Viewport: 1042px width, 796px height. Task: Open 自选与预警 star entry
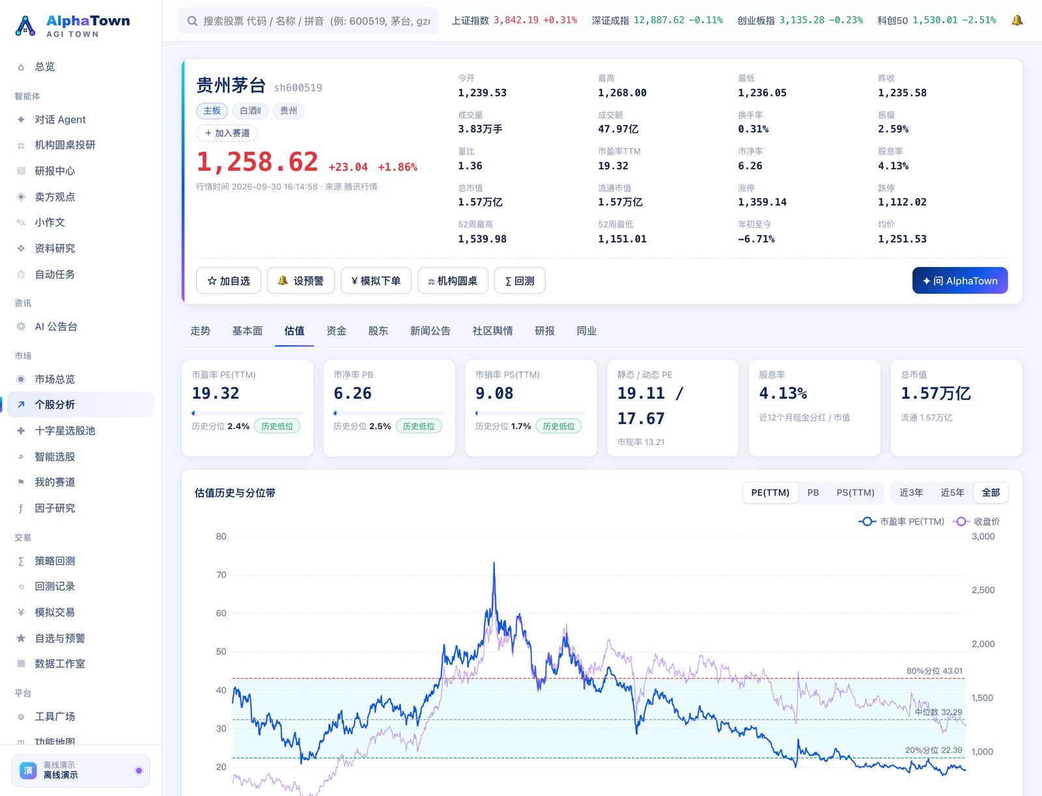point(81,638)
